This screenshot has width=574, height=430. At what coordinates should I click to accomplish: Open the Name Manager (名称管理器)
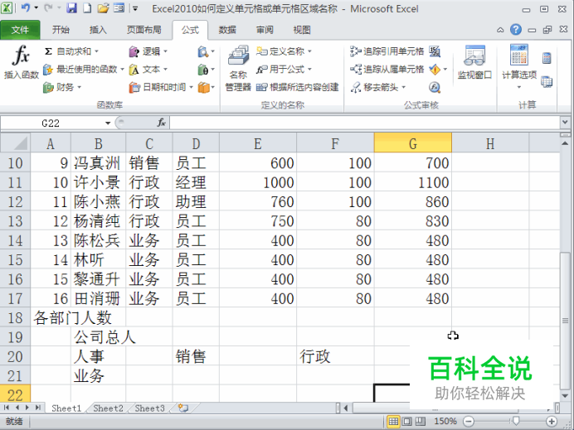click(x=238, y=68)
